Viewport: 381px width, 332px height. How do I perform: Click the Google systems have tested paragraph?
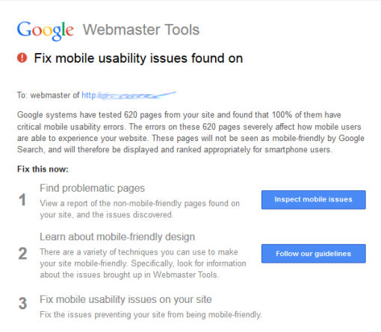click(x=190, y=132)
